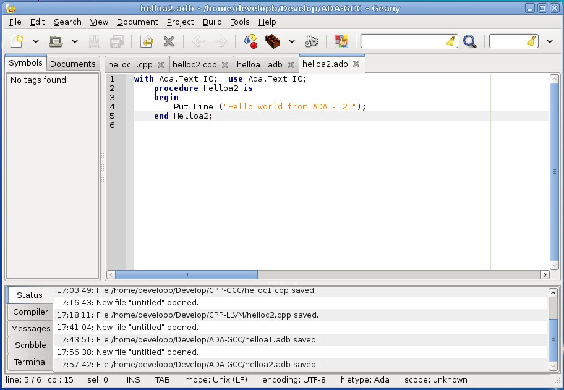Screen dimensions: 564x390
Task: Click the magnifier Find icon
Action: (x=470, y=41)
